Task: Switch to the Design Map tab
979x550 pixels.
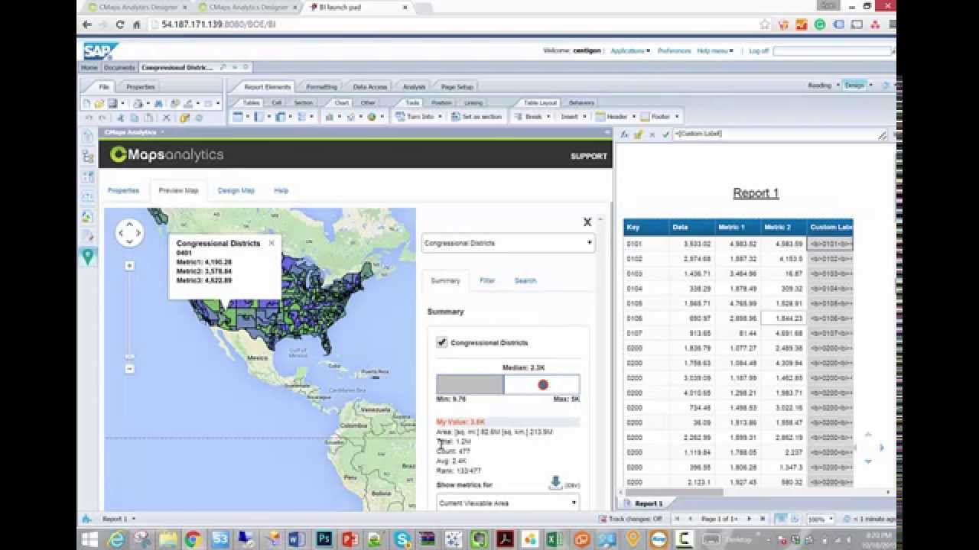Action: (x=236, y=190)
